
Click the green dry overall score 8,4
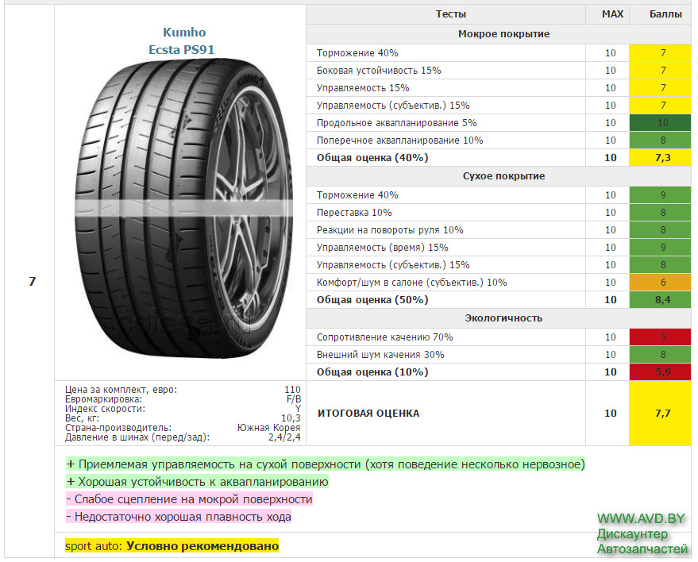[x=660, y=299]
